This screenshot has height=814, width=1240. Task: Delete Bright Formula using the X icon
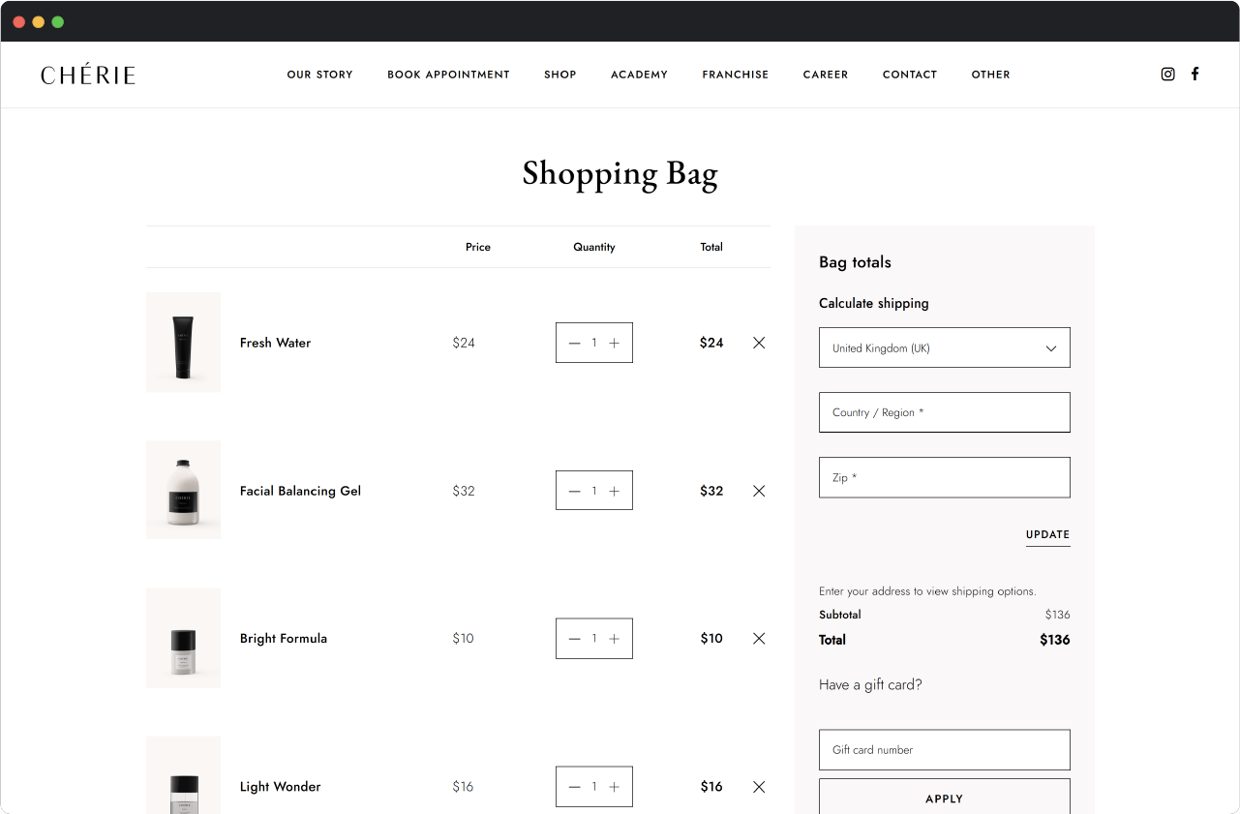[x=759, y=639]
